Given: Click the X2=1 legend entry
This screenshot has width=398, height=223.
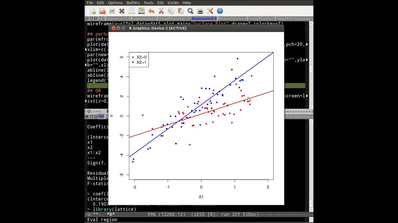Looking at the screenshot, I should pyautogui.click(x=139, y=62).
